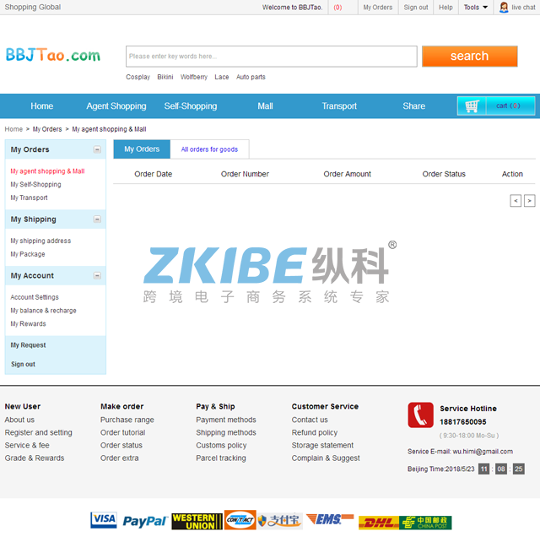Open Refund policy footer link
Screen dimensions: 540x542
pyautogui.click(x=315, y=432)
